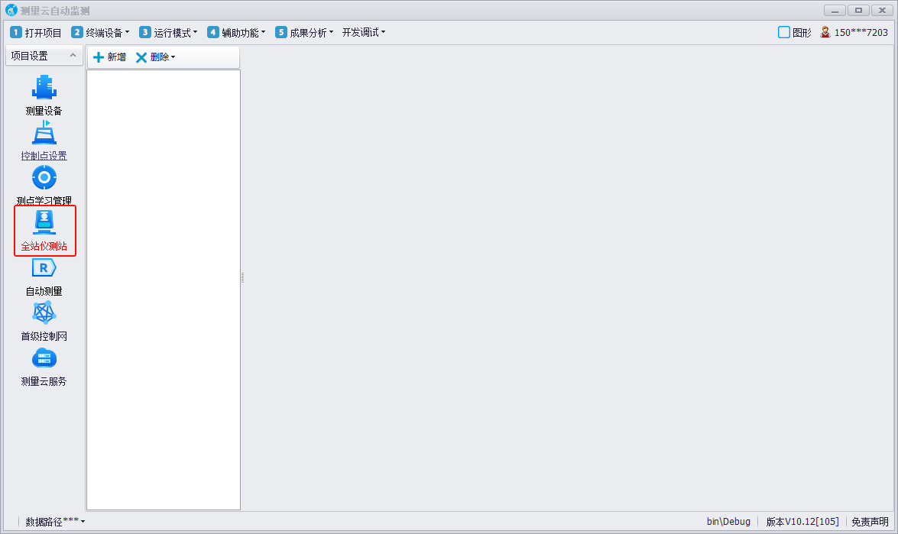The width and height of the screenshot is (898, 534).
Task: Open the 成果分析 menu
Action: pos(305,33)
